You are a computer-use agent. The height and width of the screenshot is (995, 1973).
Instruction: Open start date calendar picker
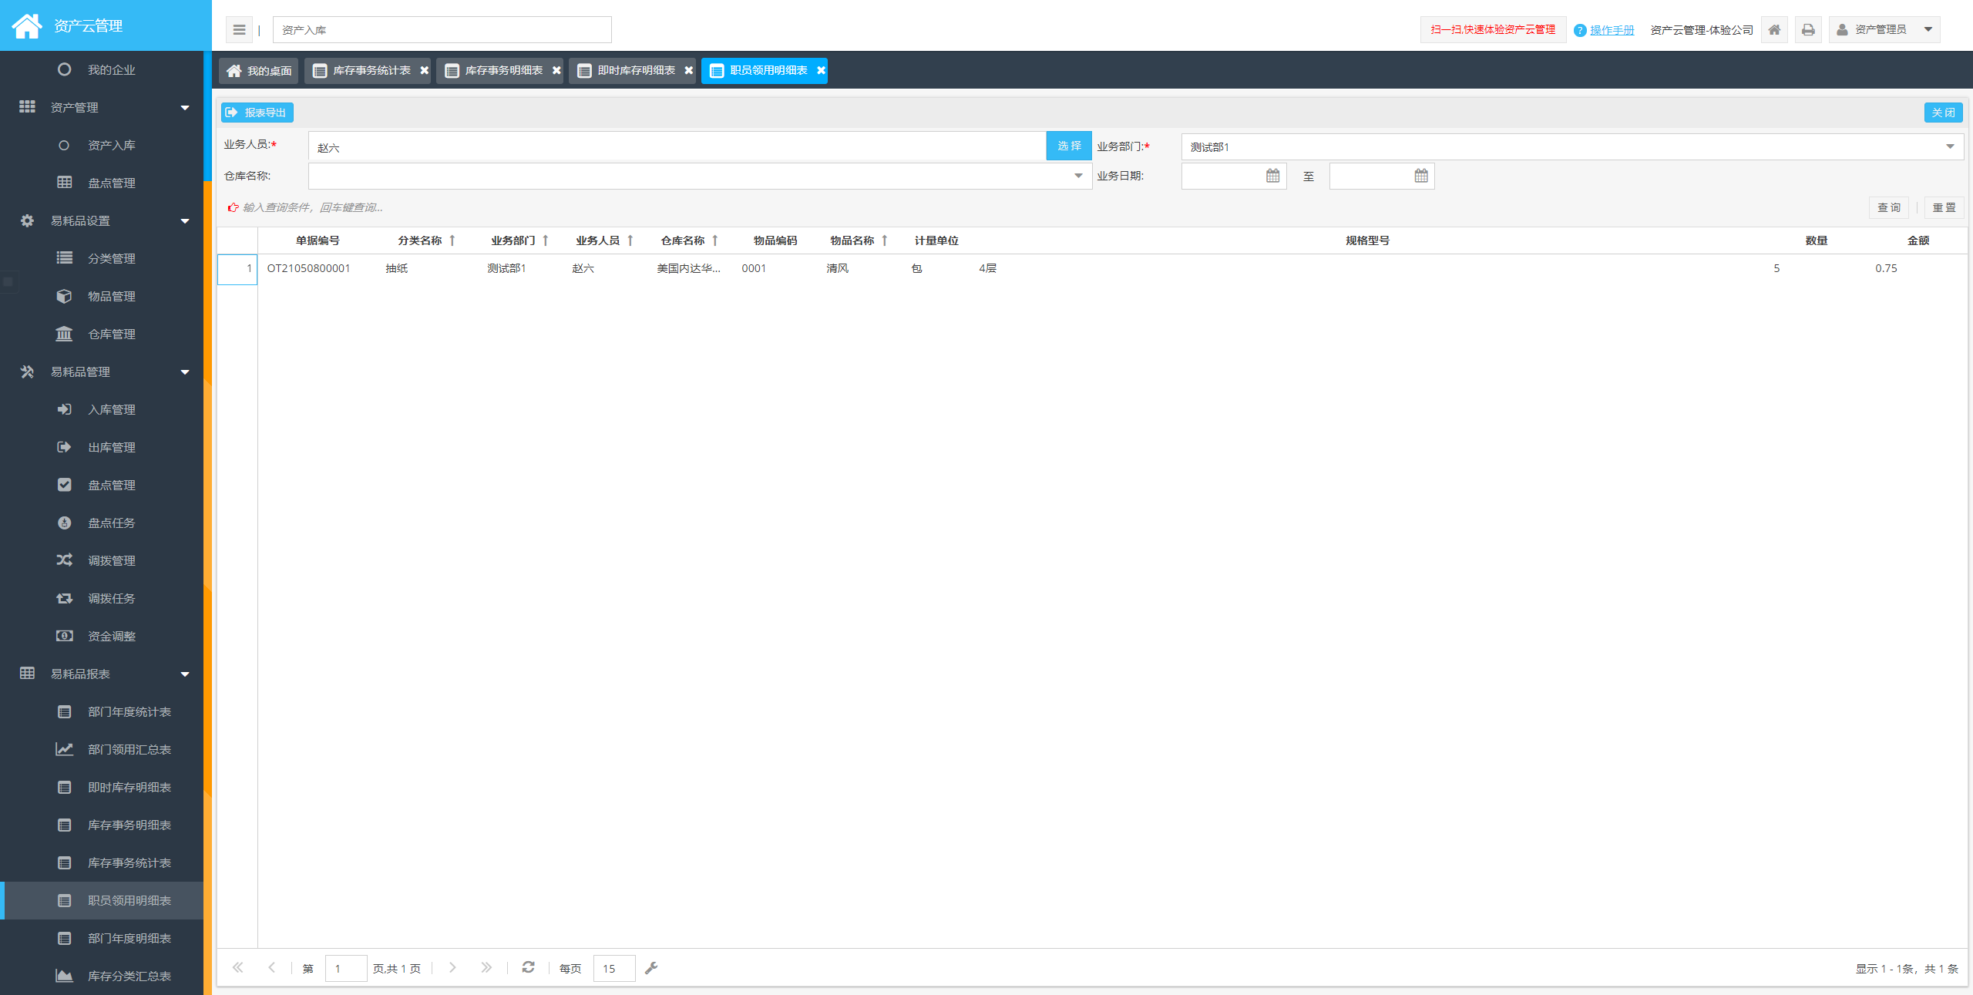tap(1272, 176)
